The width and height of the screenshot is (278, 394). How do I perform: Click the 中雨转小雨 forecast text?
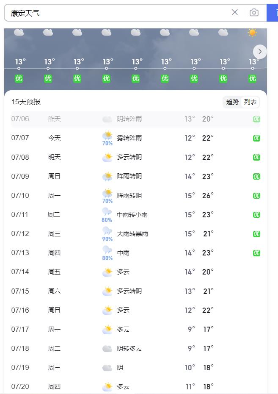coord(132,215)
